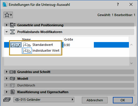Click the layers icon at bottom left
138x106 pixels.
pyautogui.click(x=7, y=100)
